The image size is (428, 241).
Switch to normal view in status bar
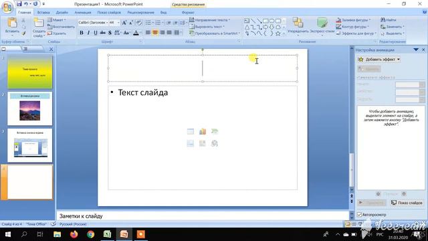(348, 224)
